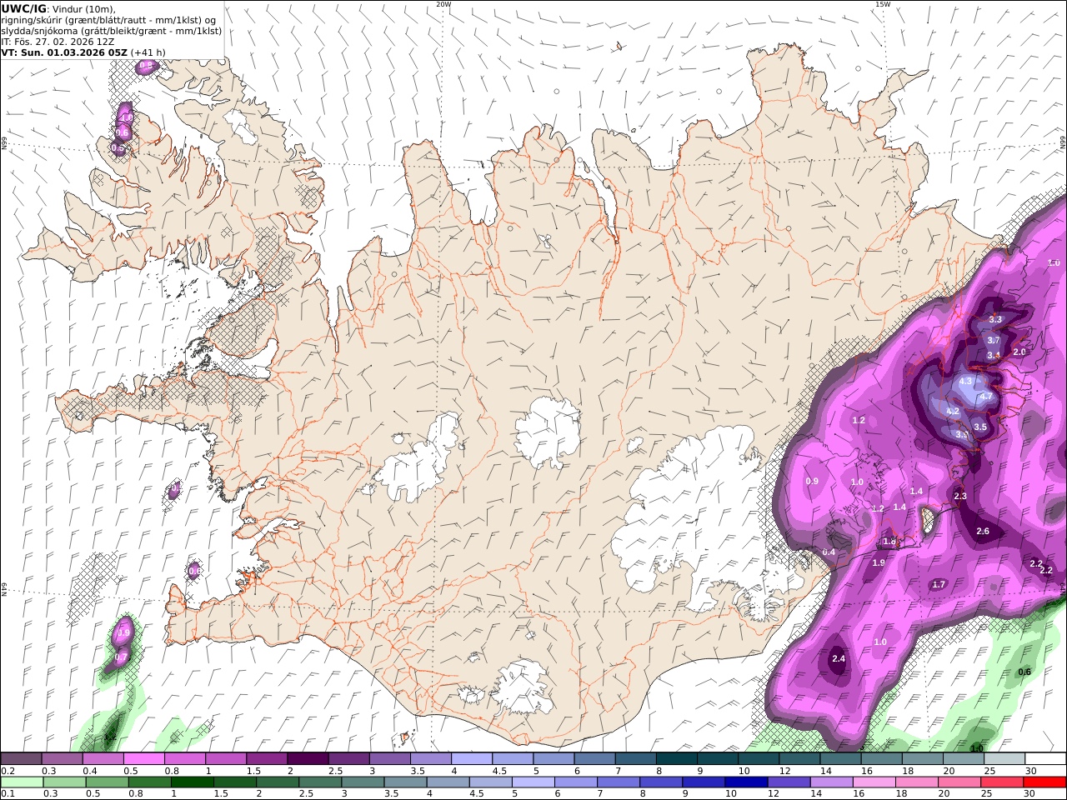
Task: Click the red-pink rain swatch between 25 and 30
Action: [x=1001, y=782]
